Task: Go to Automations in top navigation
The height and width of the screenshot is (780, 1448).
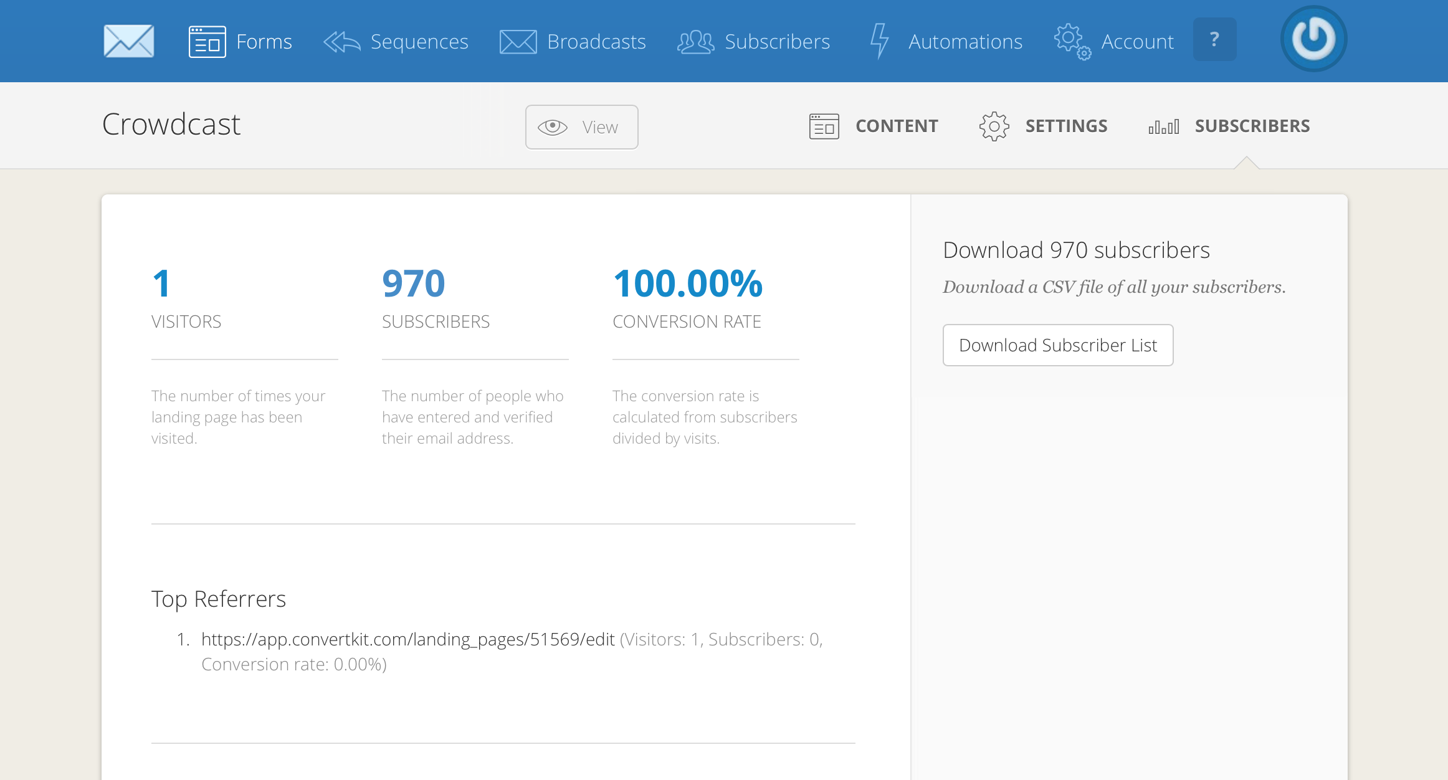Action: coord(965,42)
